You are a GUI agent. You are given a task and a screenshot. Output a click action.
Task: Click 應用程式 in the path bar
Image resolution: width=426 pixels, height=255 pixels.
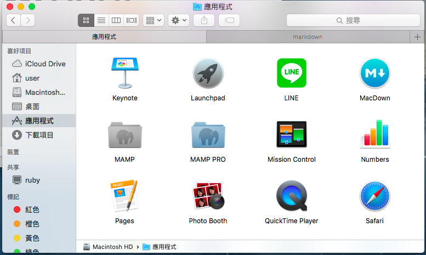pos(160,247)
